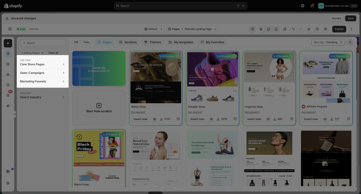Expand Core Store Pages use case
This screenshot has height=194, width=361.
pyautogui.click(x=43, y=64)
